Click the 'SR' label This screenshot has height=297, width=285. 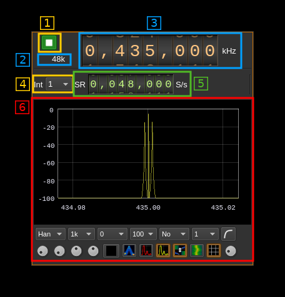pos(80,85)
